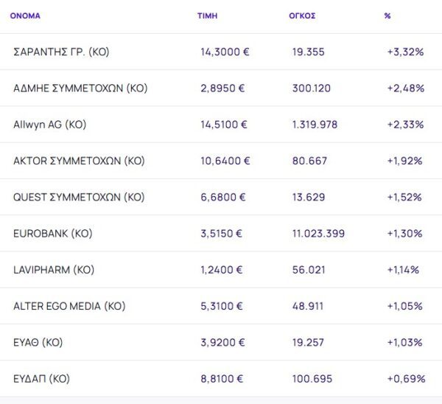Open ALTER EGO MEDIA (ΚΟ) stock
Viewport: 442px width, 404px height.
69,306
